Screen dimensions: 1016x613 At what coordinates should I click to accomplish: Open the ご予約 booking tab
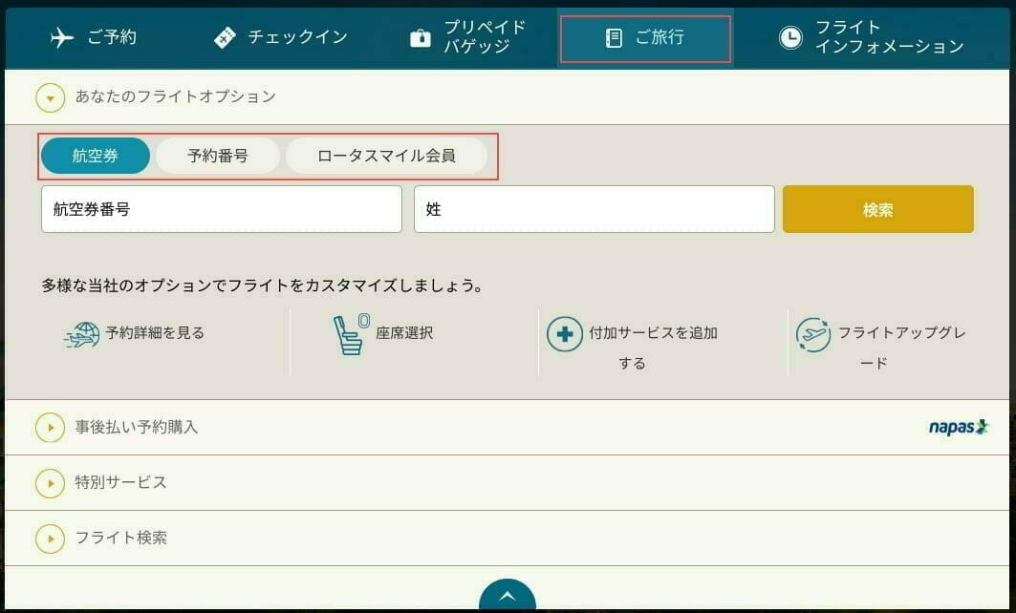point(94,37)
